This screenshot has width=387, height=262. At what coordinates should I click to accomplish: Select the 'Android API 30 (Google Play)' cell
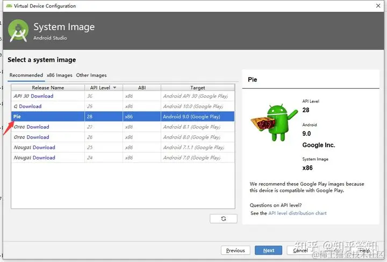coord(198,96)
